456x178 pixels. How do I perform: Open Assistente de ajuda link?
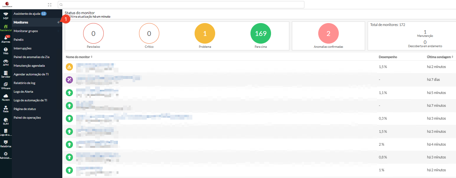(27, 14)
